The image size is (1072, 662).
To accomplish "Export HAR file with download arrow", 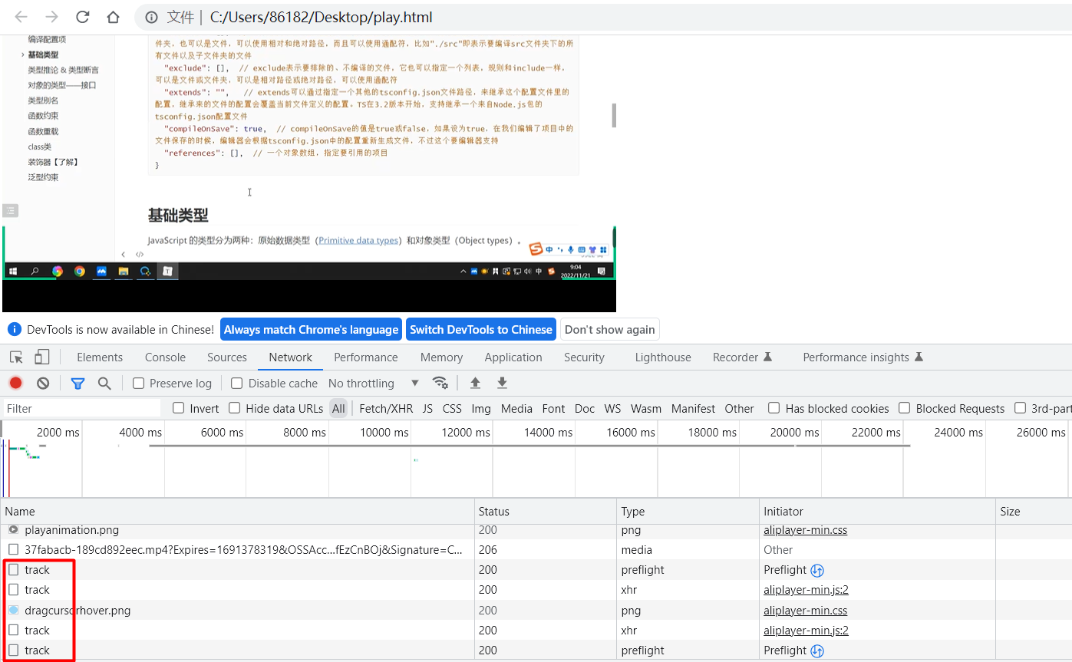I will pyautogui.click(x=502, y=383).
